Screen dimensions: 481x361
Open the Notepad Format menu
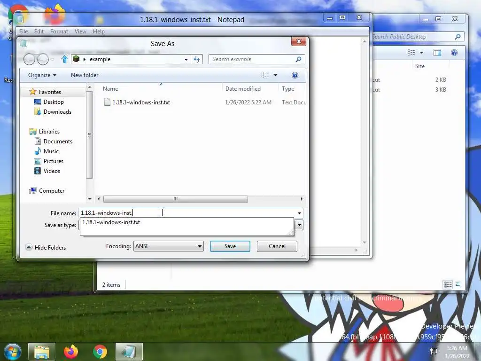tap(59, 31)
